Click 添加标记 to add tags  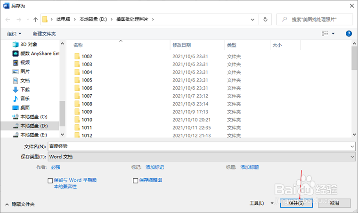tap(155, 167)
